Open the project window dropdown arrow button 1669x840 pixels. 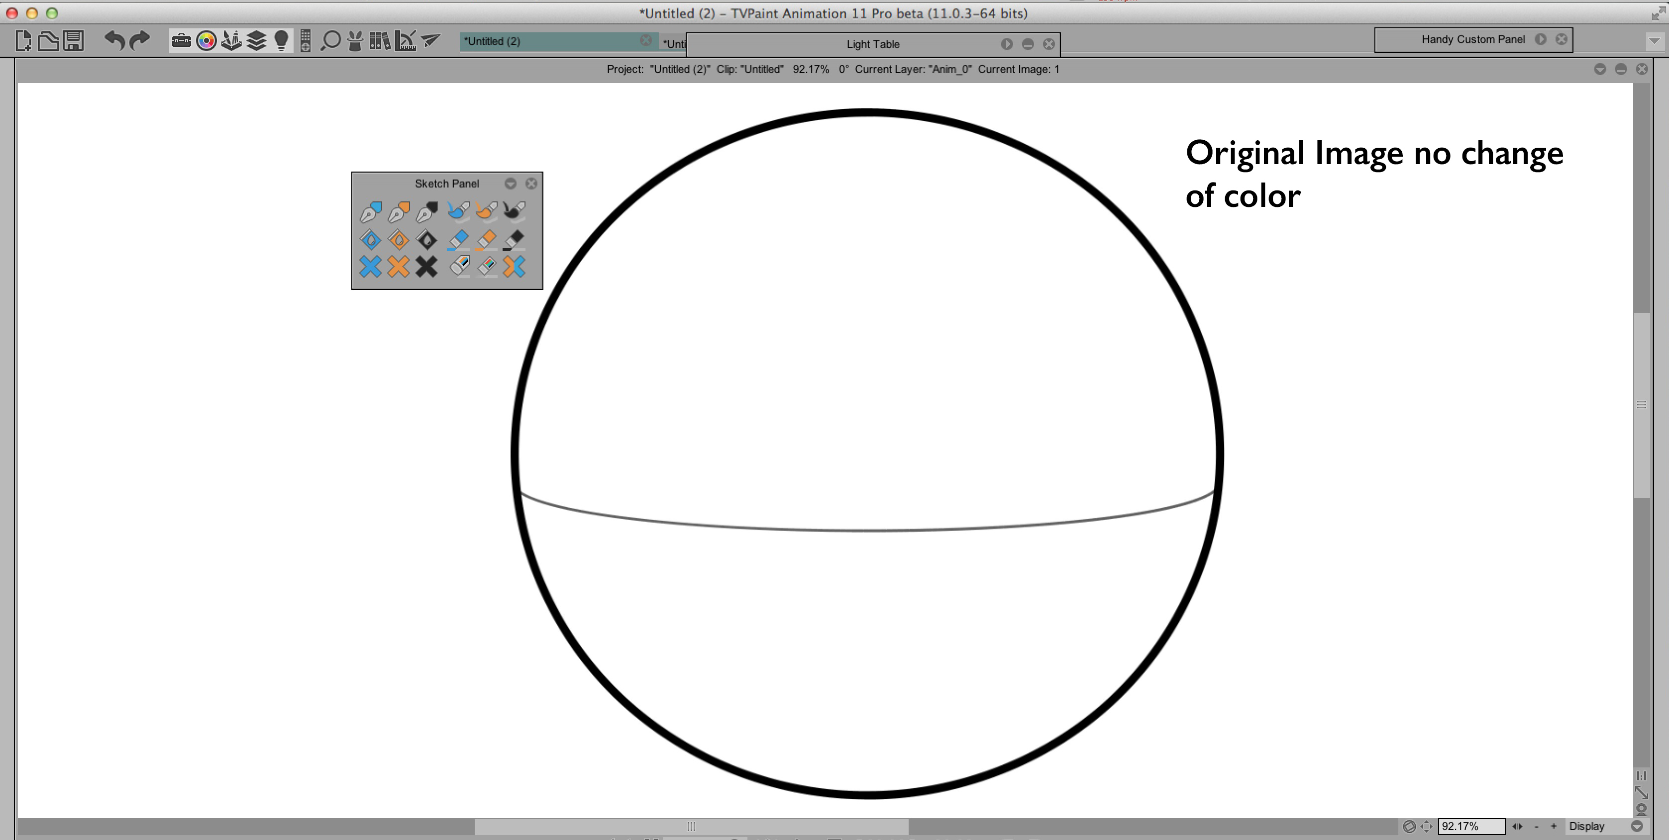[1600, 69]
